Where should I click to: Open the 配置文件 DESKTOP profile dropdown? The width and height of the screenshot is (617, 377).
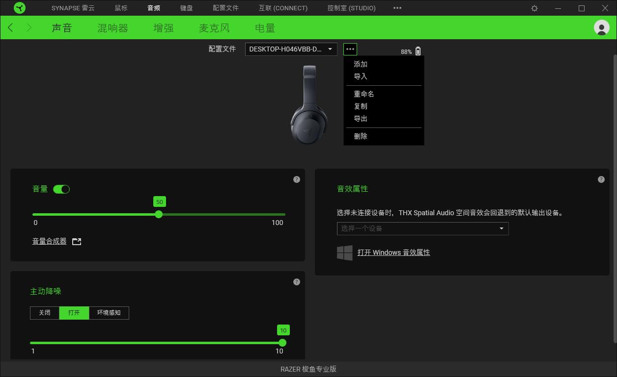click(x=291, y=49)
